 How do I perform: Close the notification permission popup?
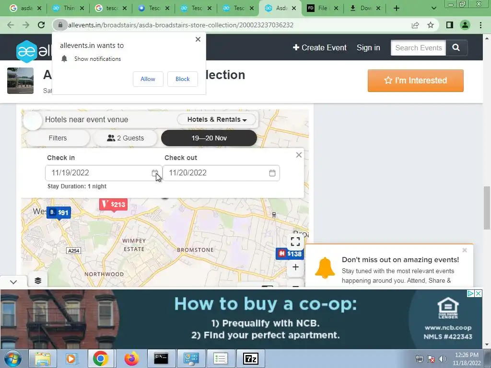(x=198, y=39)
